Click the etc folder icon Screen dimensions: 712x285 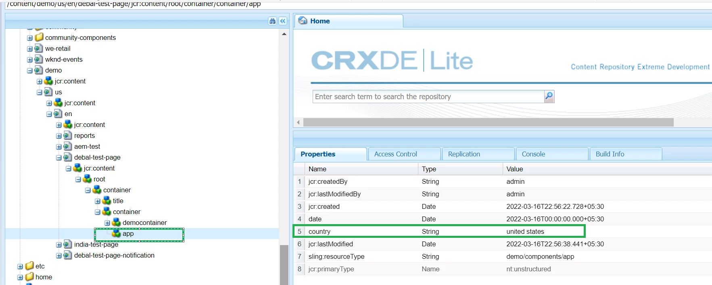click(x=29, y=266)
